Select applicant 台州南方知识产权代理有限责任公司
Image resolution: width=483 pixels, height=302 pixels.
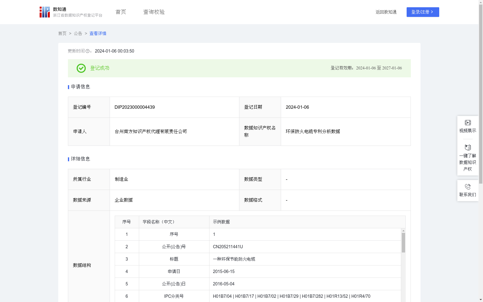pos(151,132)
